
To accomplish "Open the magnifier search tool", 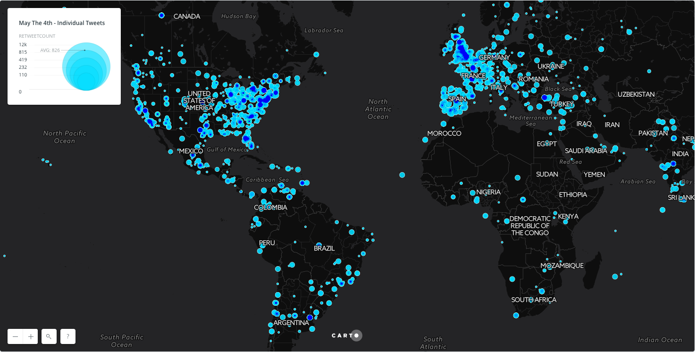I will (49, 336).
